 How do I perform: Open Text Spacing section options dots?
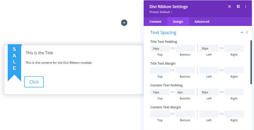tap(247, 33)
